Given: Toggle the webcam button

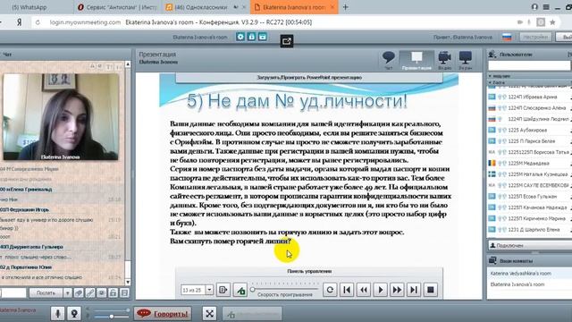Looking at the screenshot, I should (74, 314).
